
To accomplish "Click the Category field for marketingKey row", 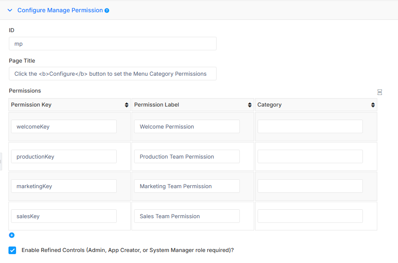I will (x=310, y=186).
